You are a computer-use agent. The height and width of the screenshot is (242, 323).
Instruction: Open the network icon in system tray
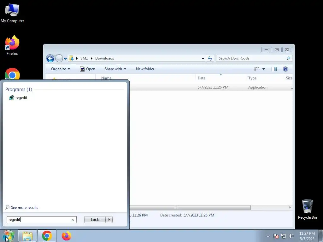click(284, 236)
